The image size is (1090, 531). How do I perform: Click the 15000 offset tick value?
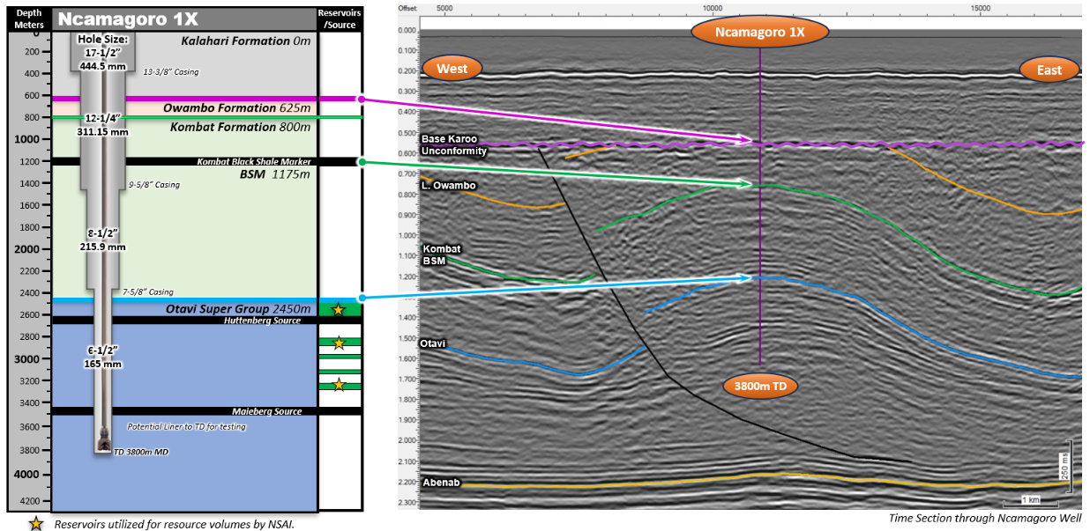tap(980, 7)
